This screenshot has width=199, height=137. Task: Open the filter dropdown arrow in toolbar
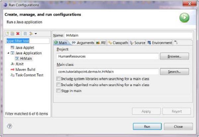click(36, 34)
